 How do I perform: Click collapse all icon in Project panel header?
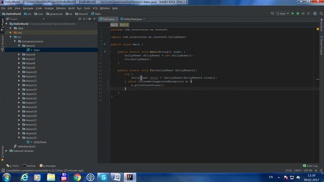pyautogui.click(x=84, y=19)
